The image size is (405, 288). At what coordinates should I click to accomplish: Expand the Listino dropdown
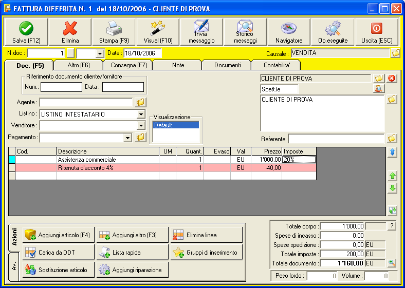[141, 114]
